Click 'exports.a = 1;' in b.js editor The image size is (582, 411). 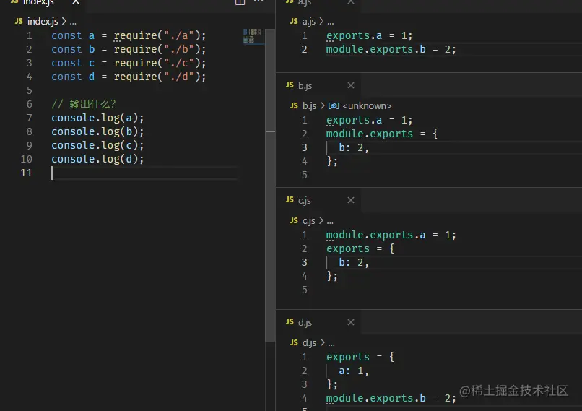click(369, 121)
